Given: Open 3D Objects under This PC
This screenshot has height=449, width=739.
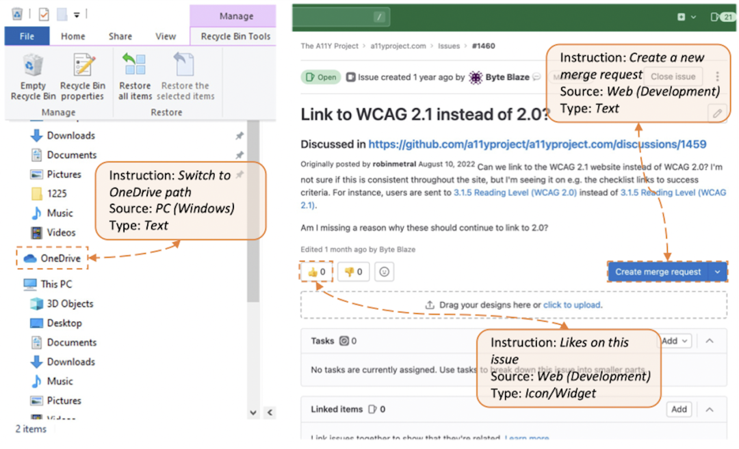Looking at the screenshot, I should click(62, 303).
